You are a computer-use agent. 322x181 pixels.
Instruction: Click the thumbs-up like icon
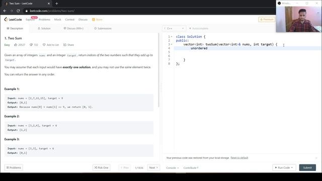16,45
